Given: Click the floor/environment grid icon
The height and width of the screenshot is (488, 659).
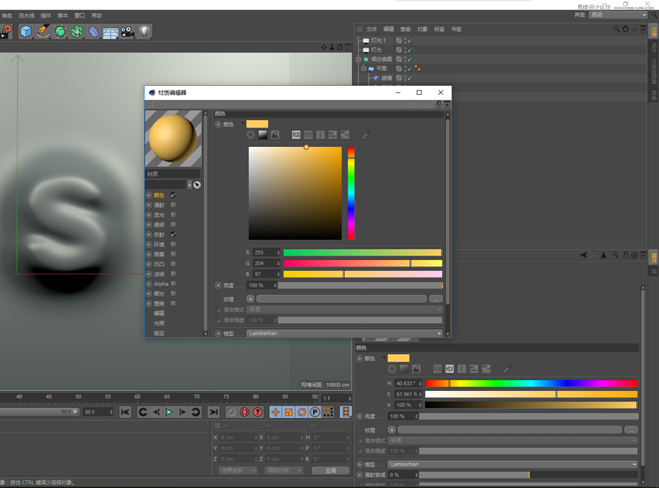Looking at the screenshot, I should click(x=110, y=32).
